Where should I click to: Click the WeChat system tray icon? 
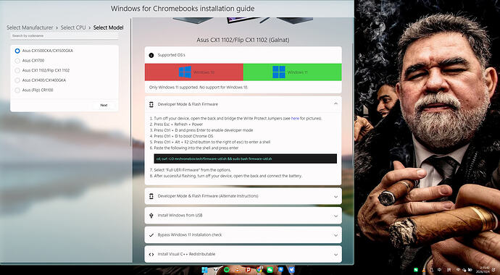pos(416,270)
